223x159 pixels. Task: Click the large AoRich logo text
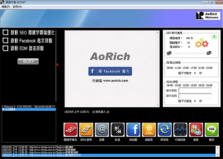point(110,56)
